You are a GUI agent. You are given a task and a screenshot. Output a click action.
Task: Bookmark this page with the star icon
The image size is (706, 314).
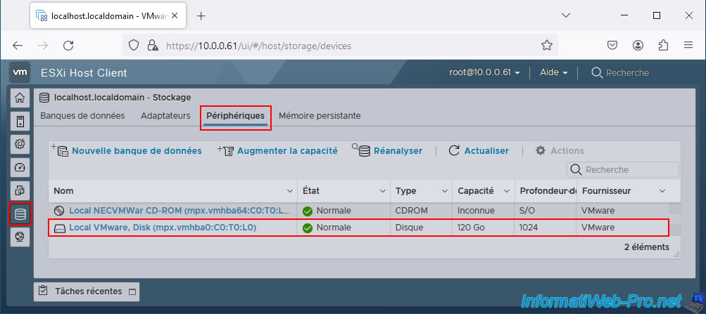tap(546, 46)
